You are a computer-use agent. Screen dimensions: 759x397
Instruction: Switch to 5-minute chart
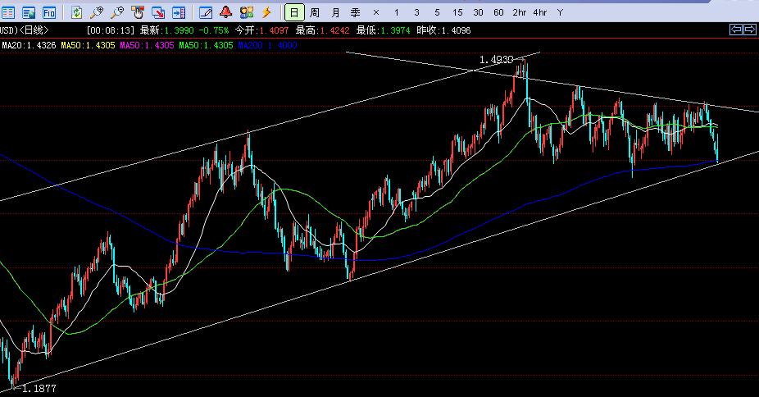(x=437, y=12)
